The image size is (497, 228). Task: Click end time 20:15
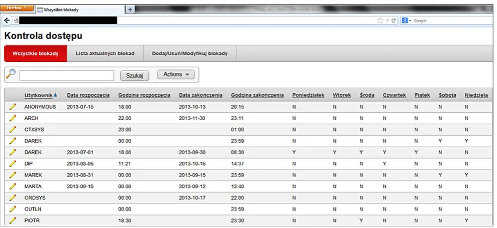(x=237, y=107)
